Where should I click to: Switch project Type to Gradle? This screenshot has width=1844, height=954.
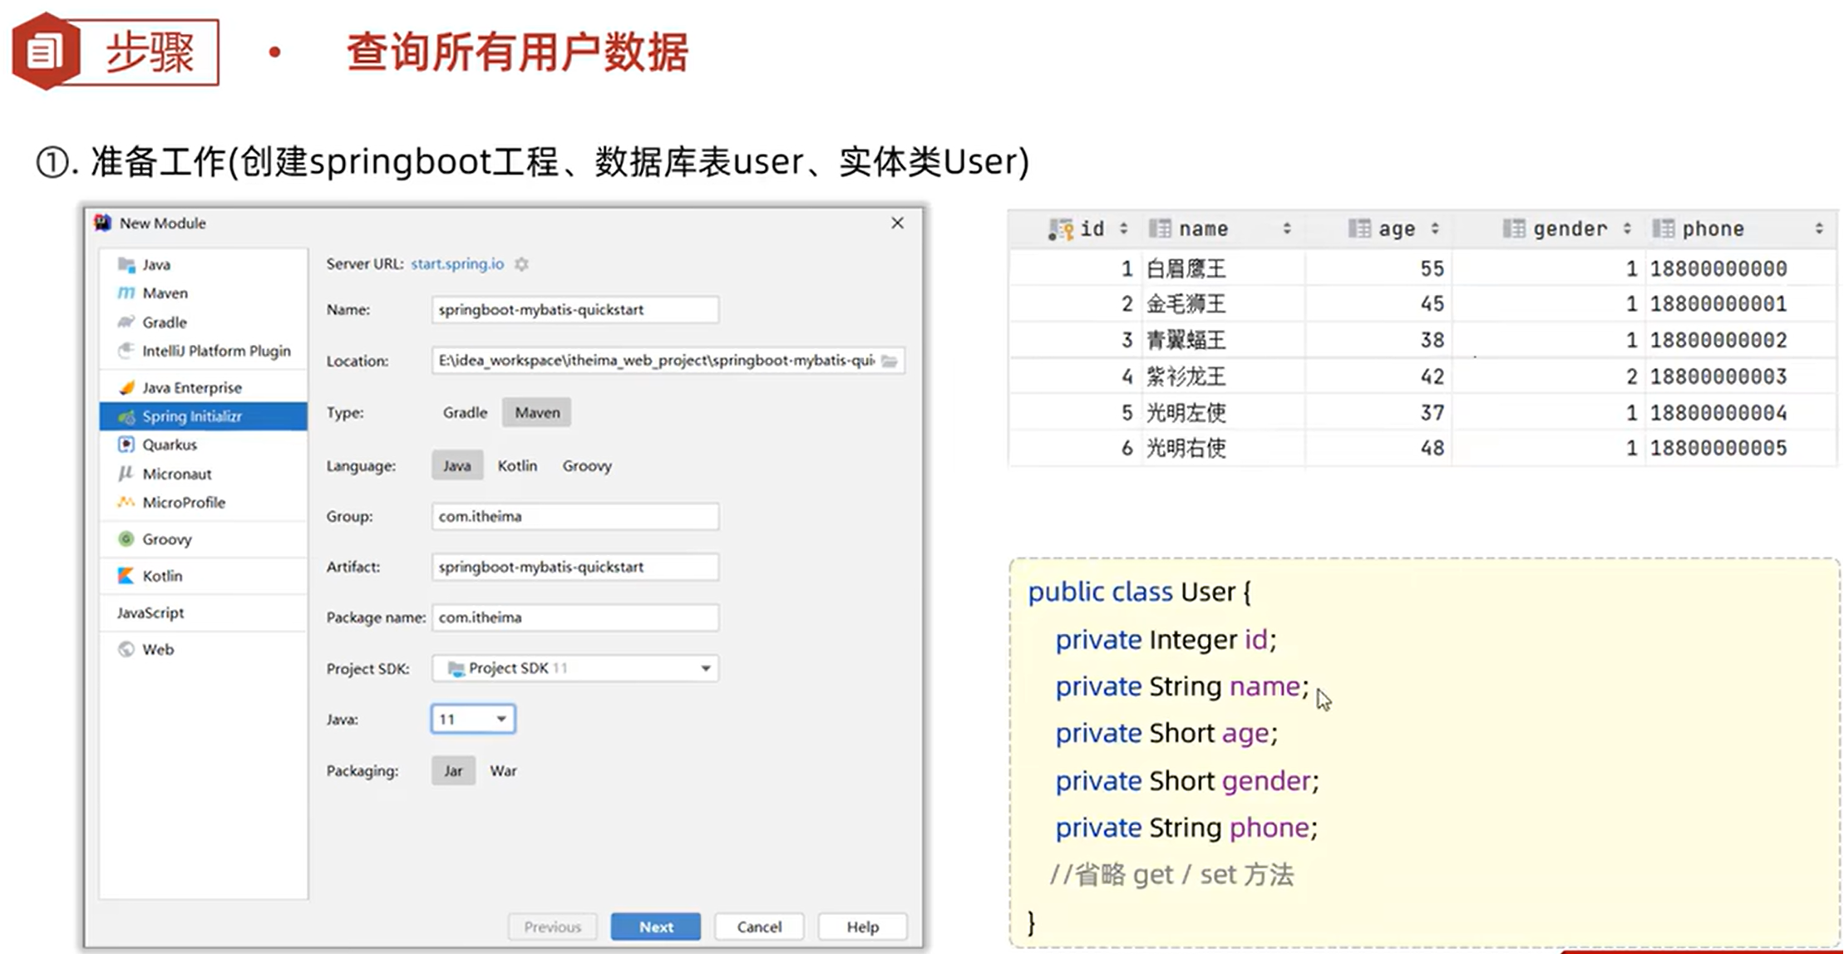[464, 412]
